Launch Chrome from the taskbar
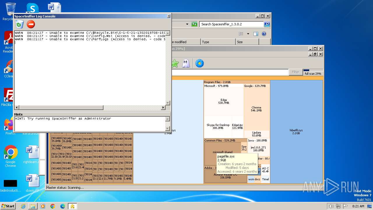This screenshot has height=210, width=373. coord(53,206)
